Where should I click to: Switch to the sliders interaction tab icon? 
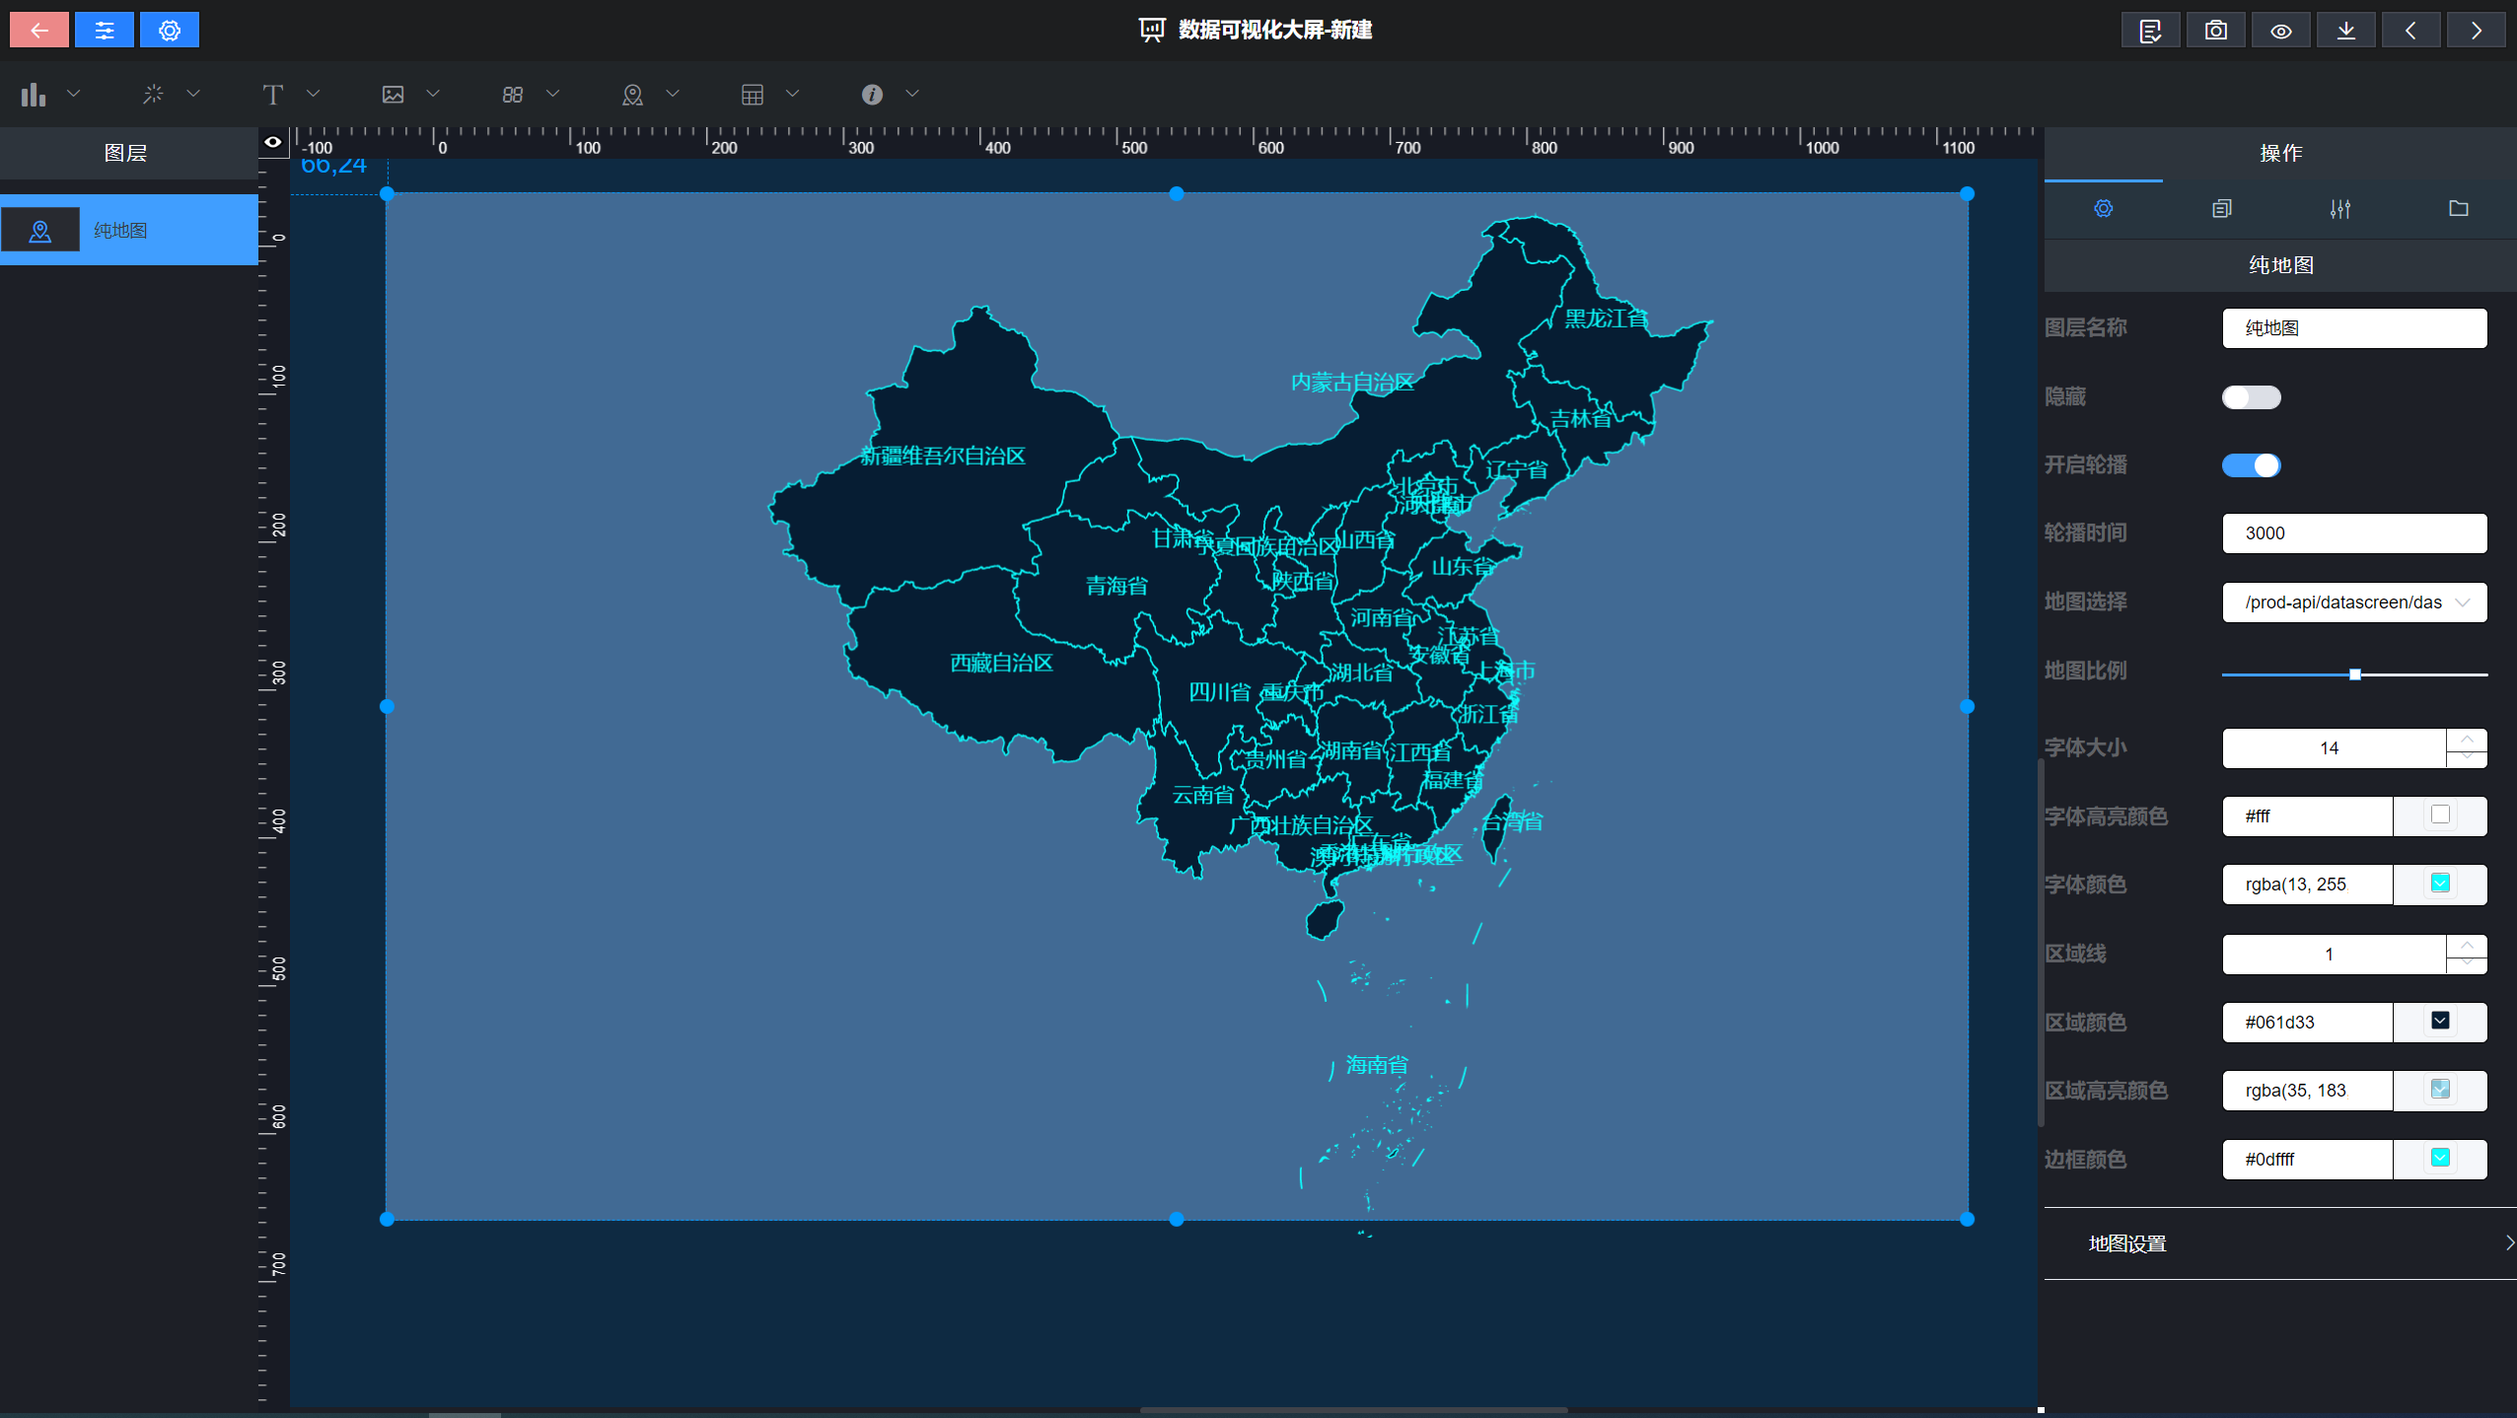2340,208
